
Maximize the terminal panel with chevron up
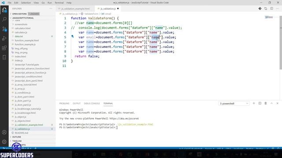[271, 104]
